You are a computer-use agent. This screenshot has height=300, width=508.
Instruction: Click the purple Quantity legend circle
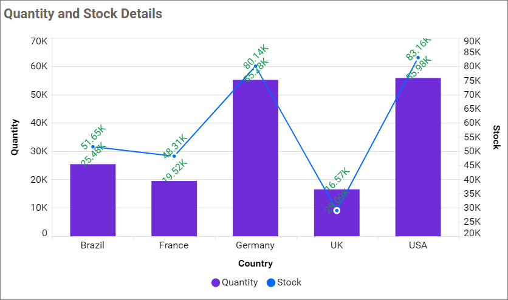[x=216, y=282]
